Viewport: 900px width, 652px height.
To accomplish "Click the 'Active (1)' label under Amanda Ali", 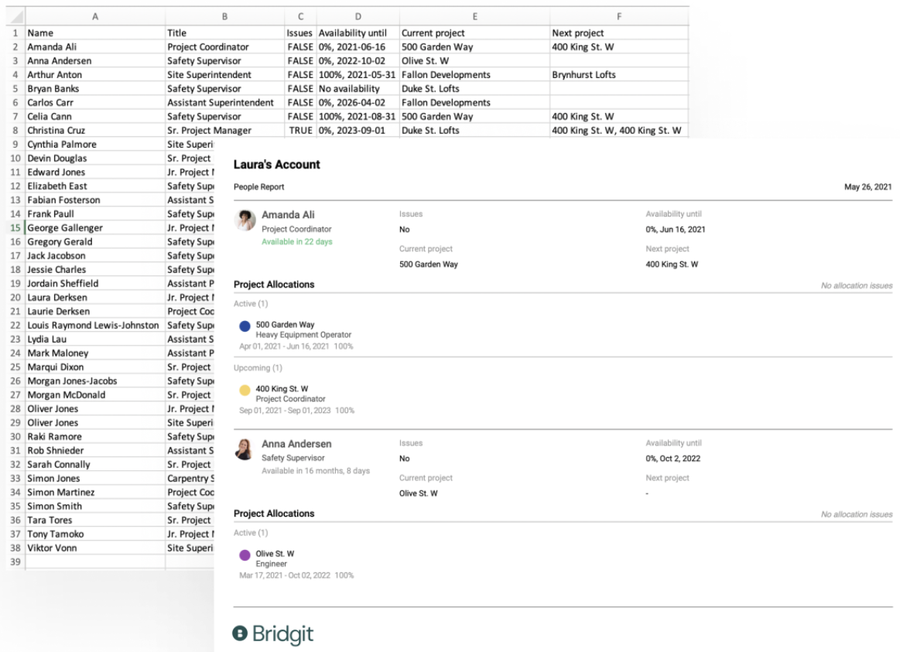I will click(x=250, y=304).
